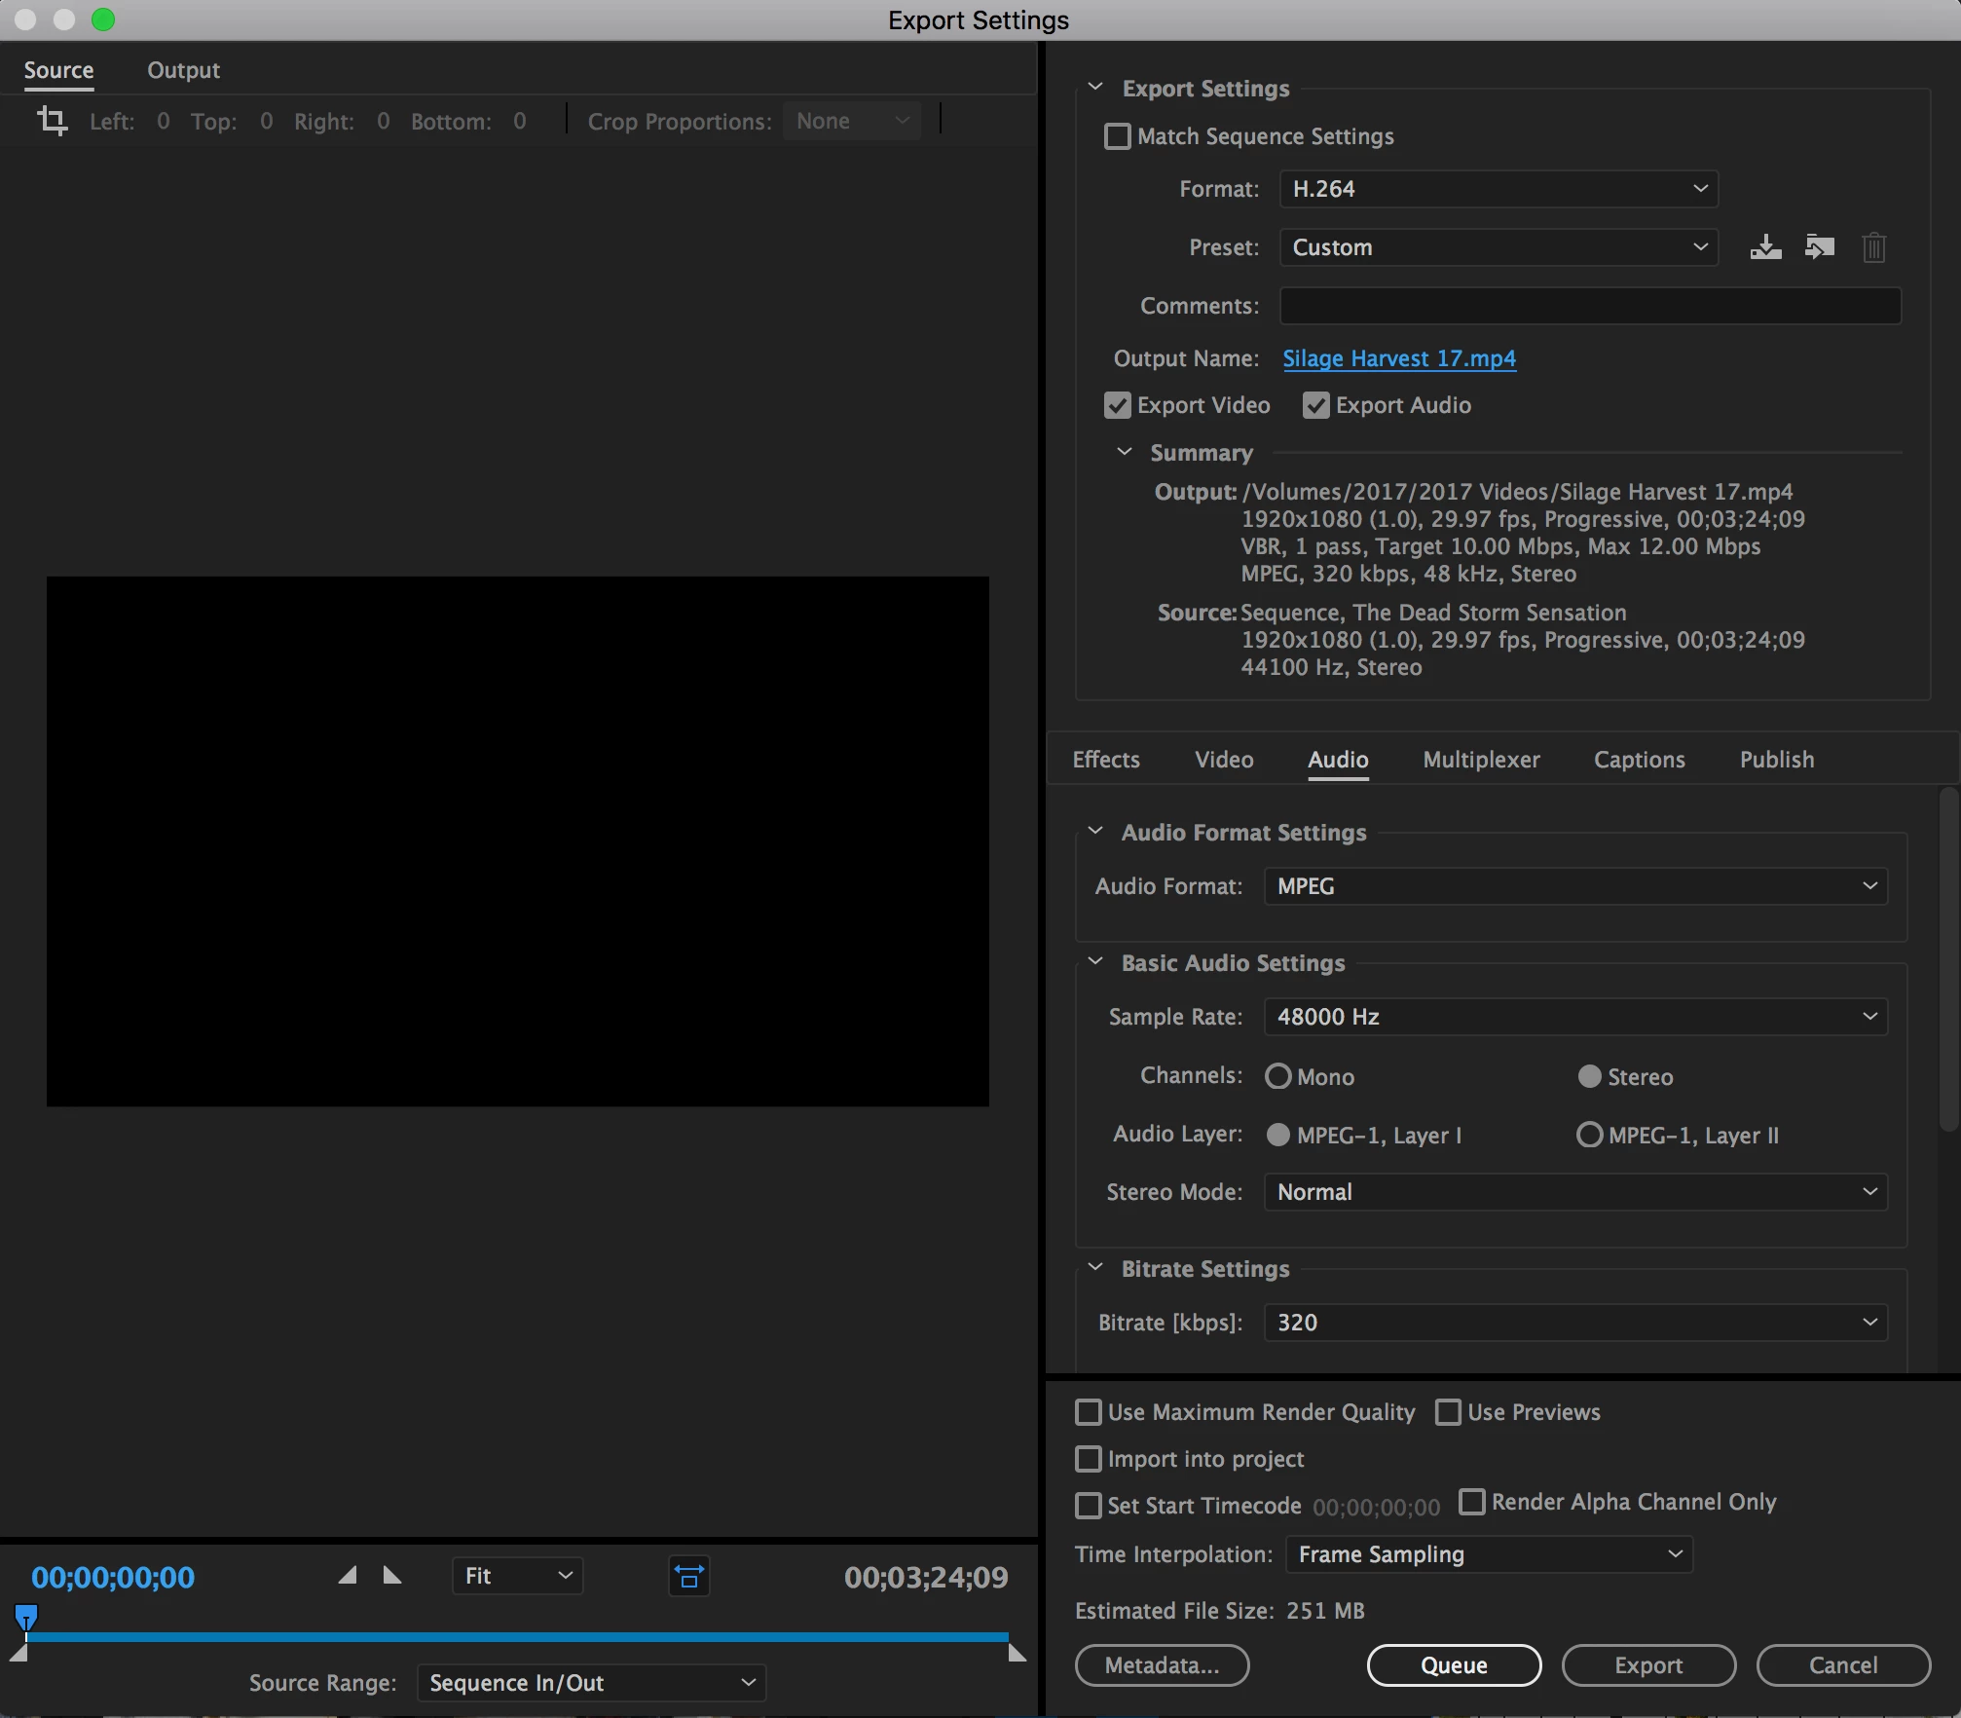Toggle the aspect ratio correction icon

[x=688, y=1576]
